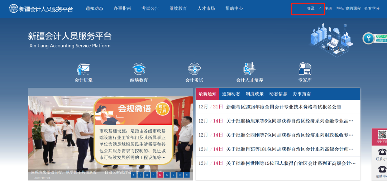Go to carousel slide 7
The width and height of the screenshot is (387, 181).
(x=173, y=175)
